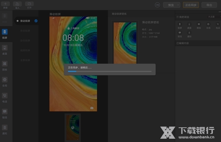Toggle the blue checkmark next to 滑动锁屏
Image resolution: width=221 pixels, height=142 pixels.
pyautogui.click(x=36, y=21)
